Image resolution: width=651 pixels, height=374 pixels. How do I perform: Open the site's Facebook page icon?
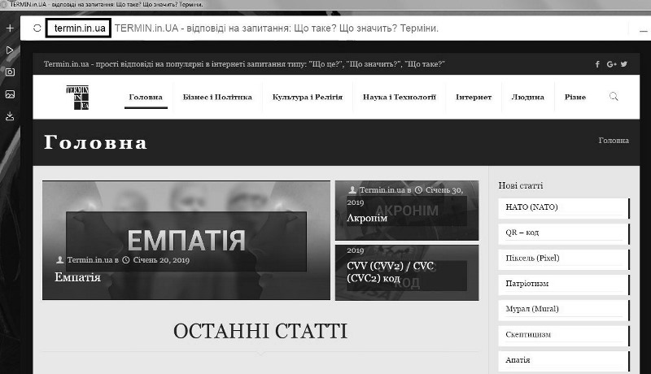click(597, 64)
